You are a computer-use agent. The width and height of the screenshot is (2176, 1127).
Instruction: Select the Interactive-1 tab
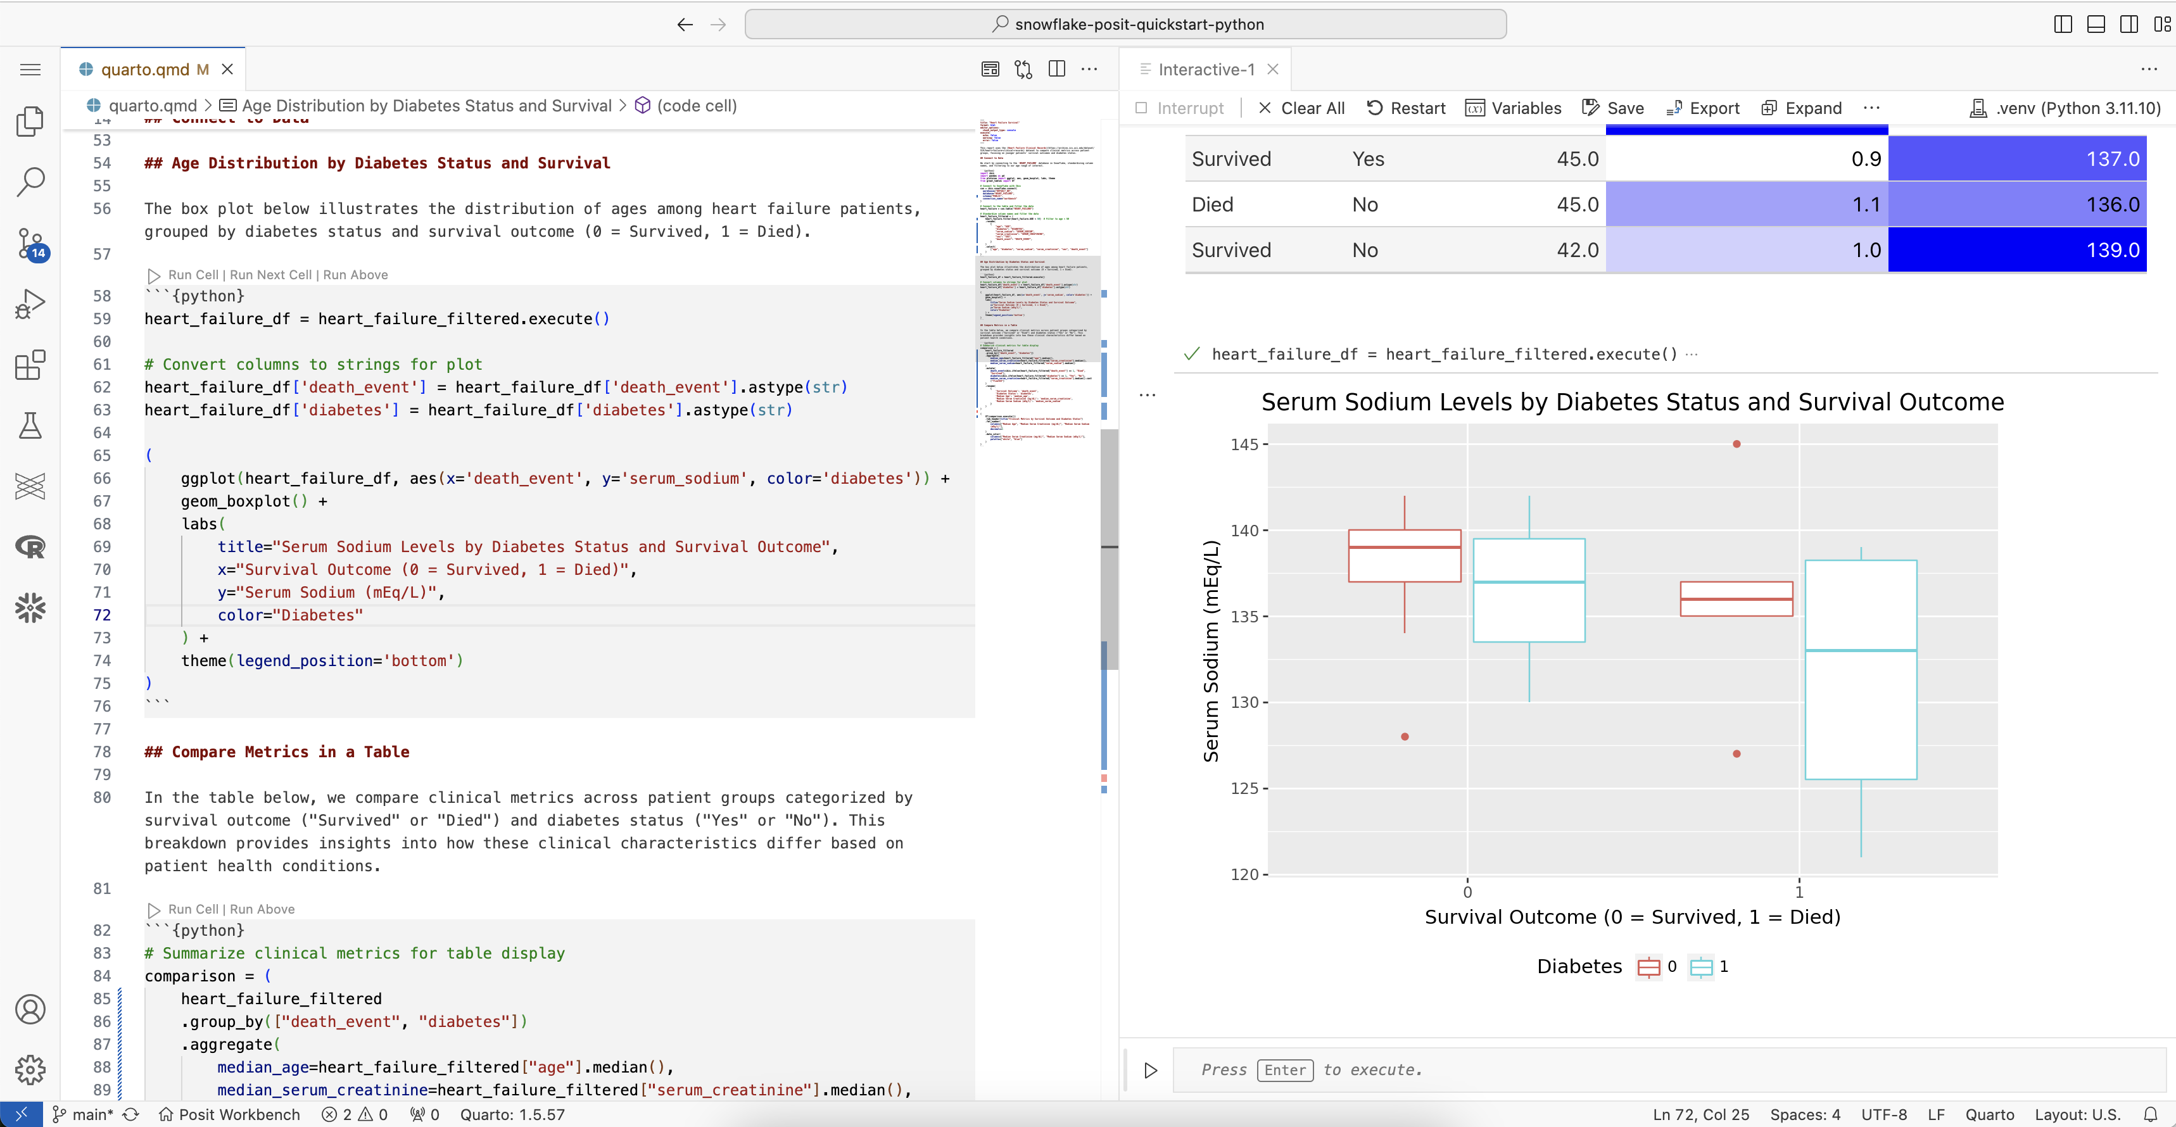click(1205, 69)
